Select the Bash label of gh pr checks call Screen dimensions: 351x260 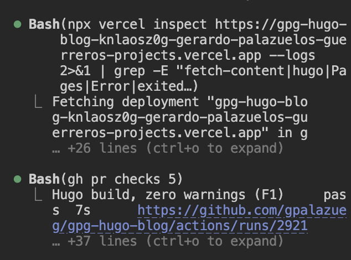click(x=44, y=179)
